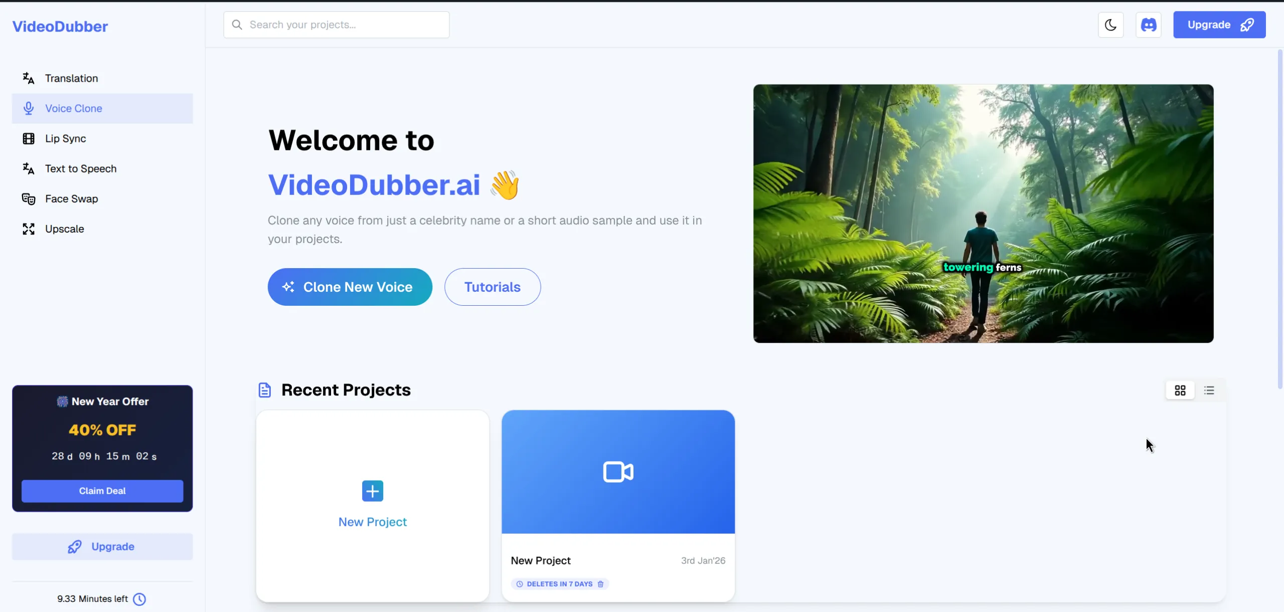Click the Translation language icon
This screenshot has height=612, width=1284.
pos(29,78)
